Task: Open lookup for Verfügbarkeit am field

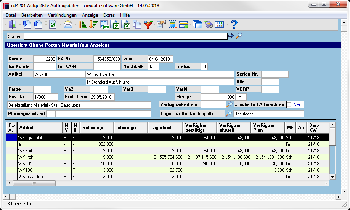Action: [229, 104]
